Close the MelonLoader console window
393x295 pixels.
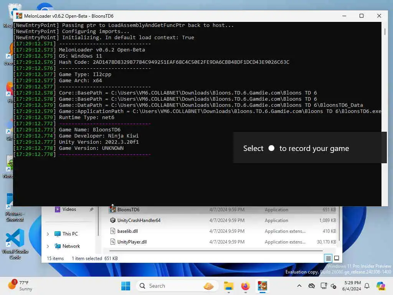(379, 16)
